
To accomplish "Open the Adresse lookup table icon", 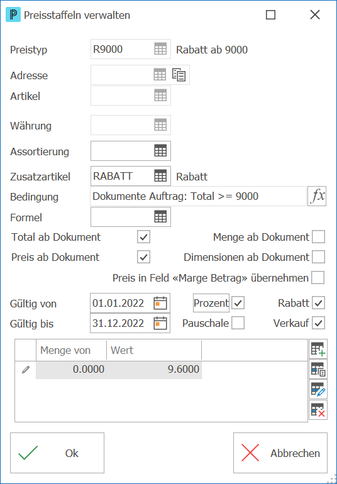I will tap(160, 75).
